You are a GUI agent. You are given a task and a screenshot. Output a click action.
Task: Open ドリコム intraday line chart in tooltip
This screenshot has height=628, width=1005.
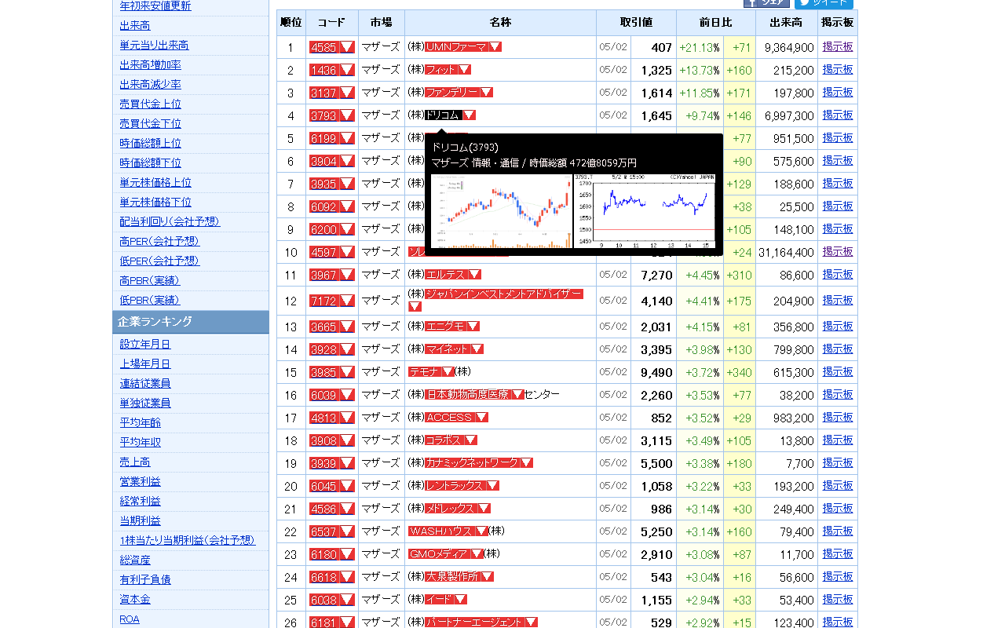645,211
